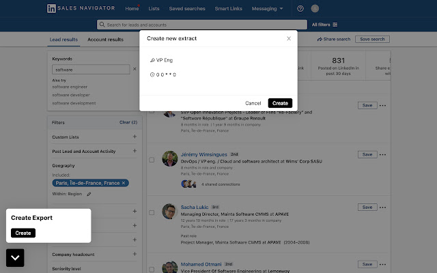Expand the Custom Lists filter
The image size is (437, 273).
(x=135, y=136)
